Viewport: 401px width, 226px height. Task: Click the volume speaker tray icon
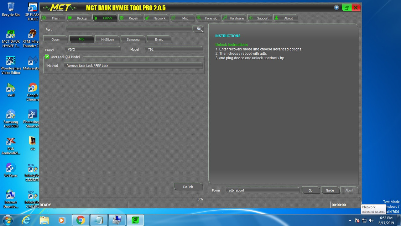click(371, 220)
